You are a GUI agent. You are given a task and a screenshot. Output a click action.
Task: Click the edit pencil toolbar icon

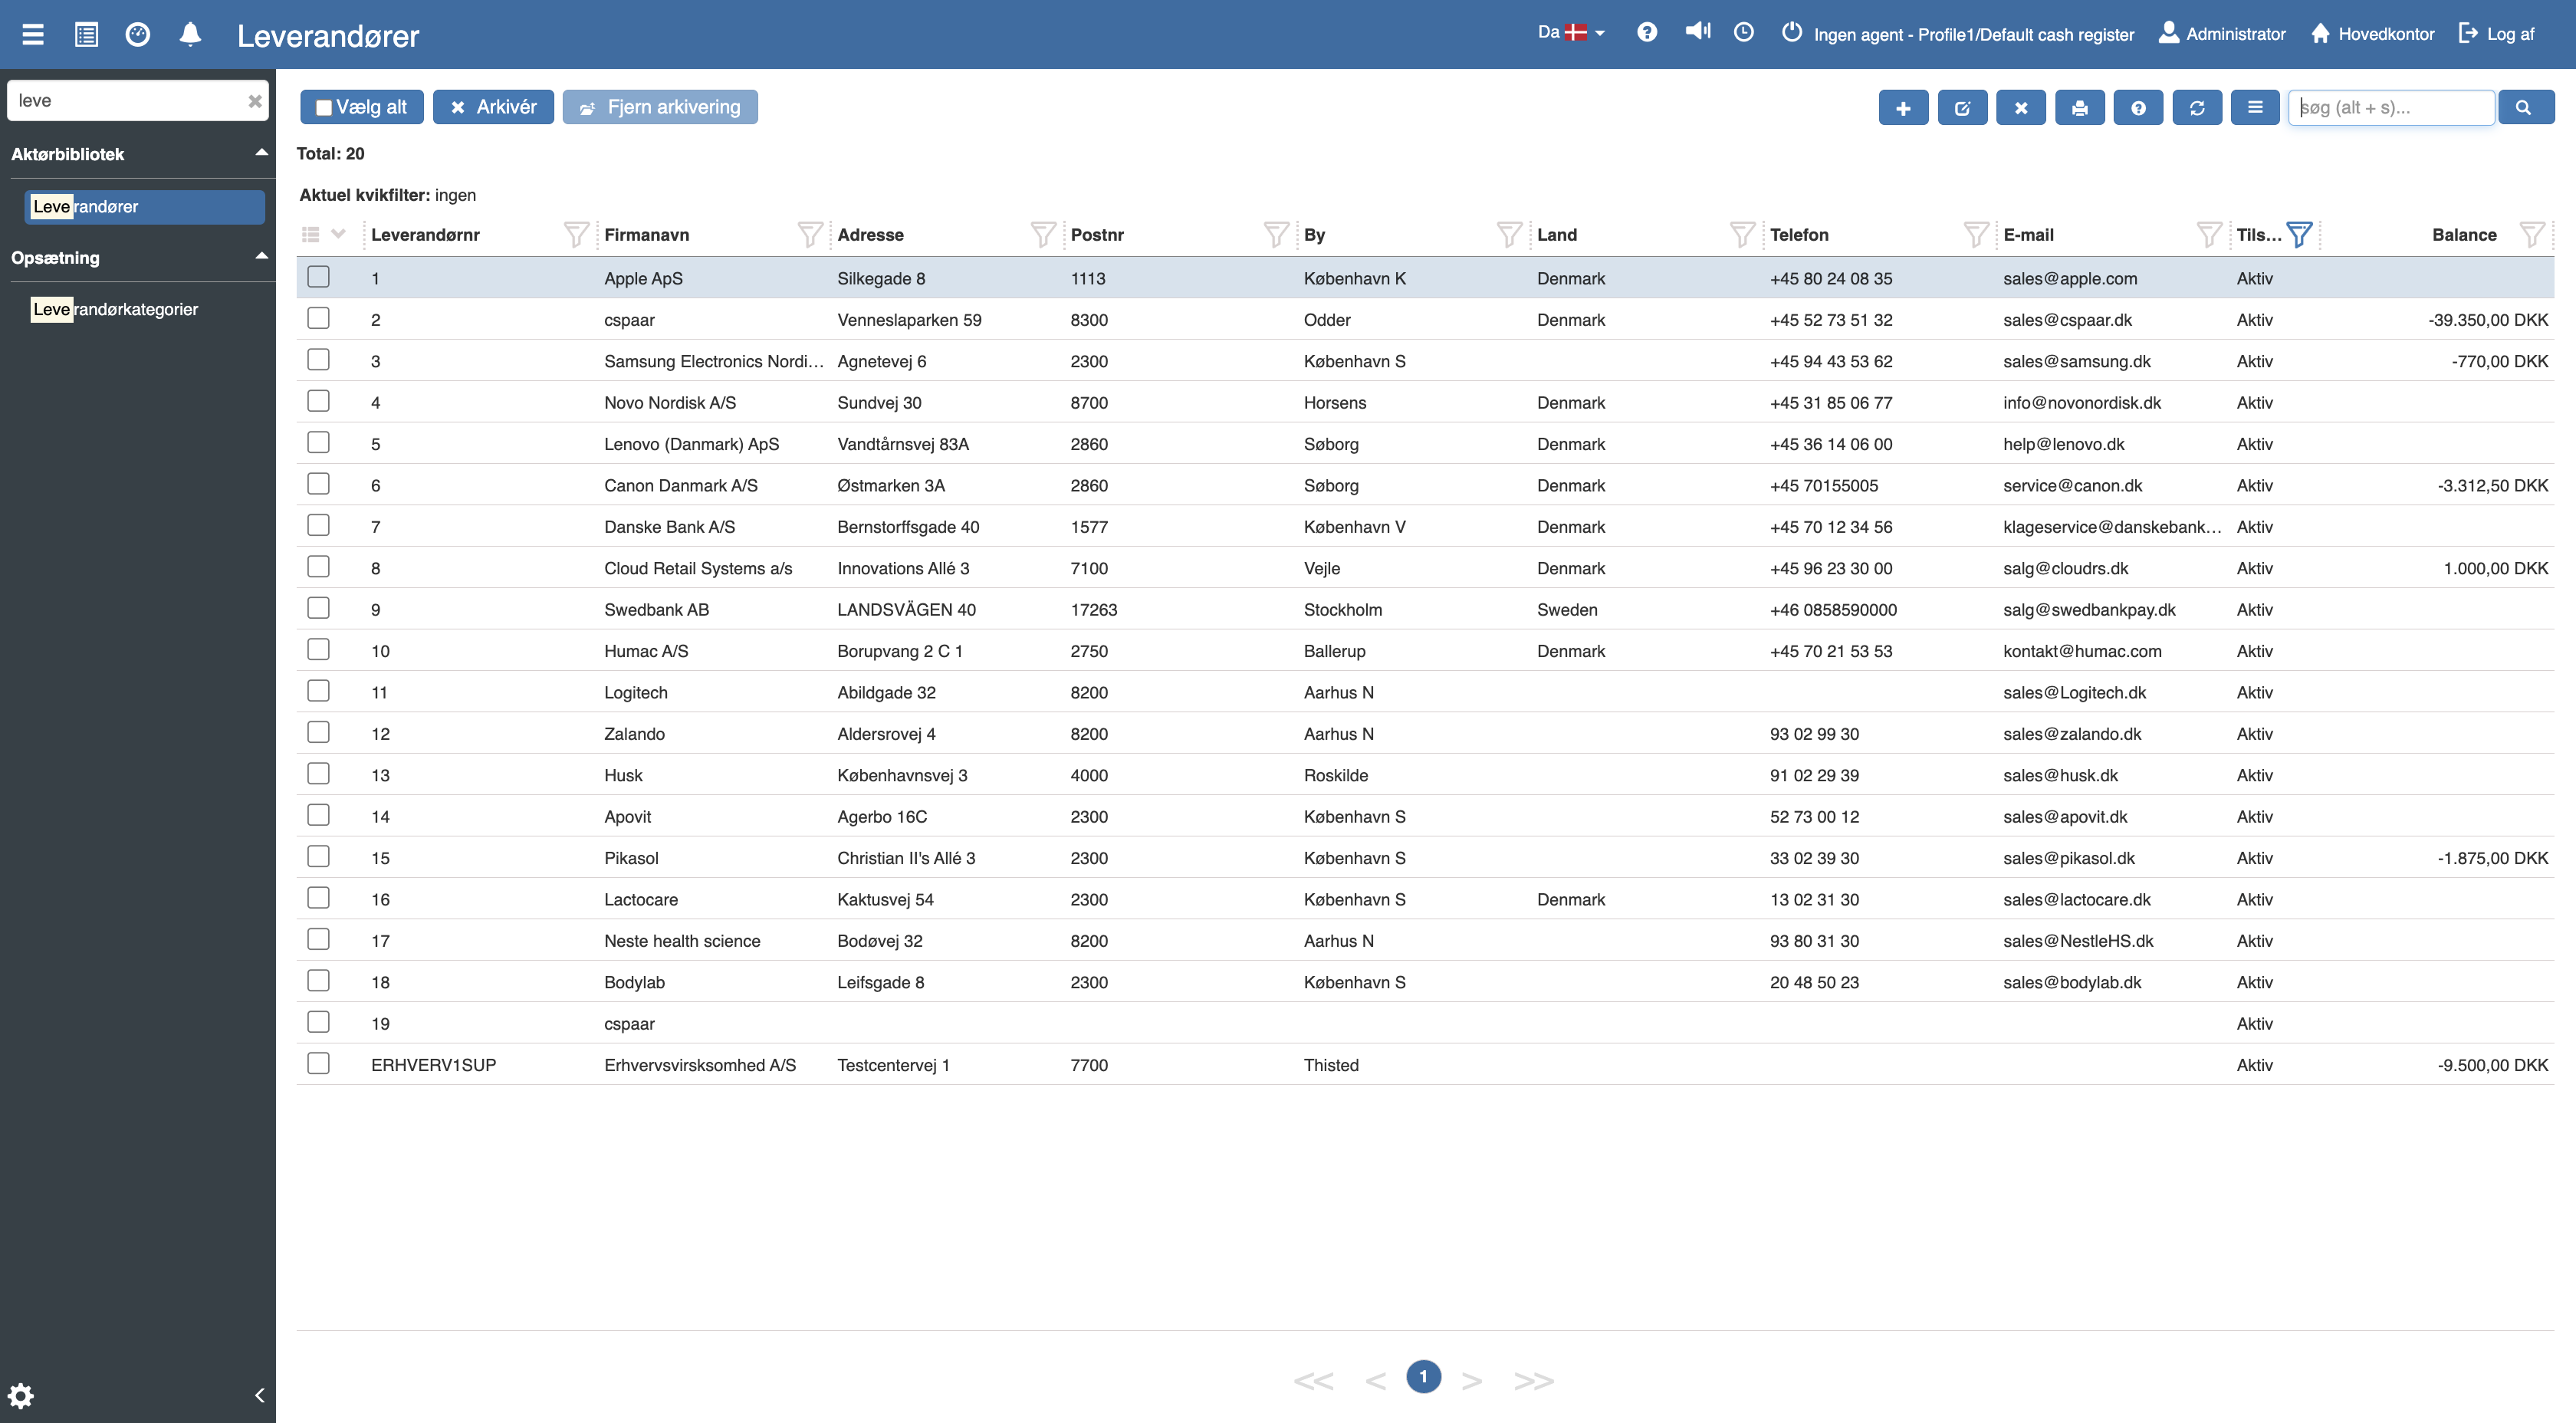point(1961,108)
